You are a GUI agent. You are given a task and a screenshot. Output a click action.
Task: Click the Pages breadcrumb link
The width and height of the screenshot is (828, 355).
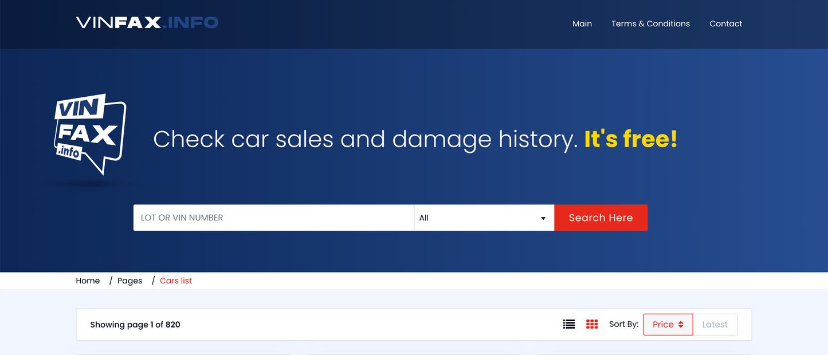pos(130,281)
